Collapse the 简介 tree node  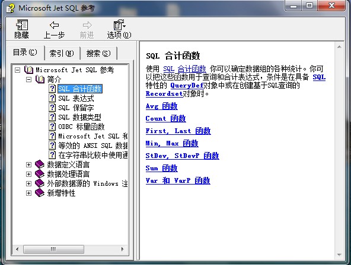coord(28,79)
